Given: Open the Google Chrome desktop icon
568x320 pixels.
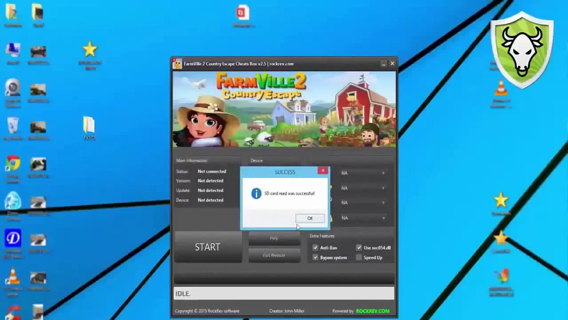Looking at the screenshot, I should pos(13,163).
